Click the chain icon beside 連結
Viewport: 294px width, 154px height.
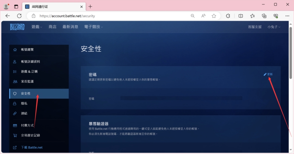(15, 113)
